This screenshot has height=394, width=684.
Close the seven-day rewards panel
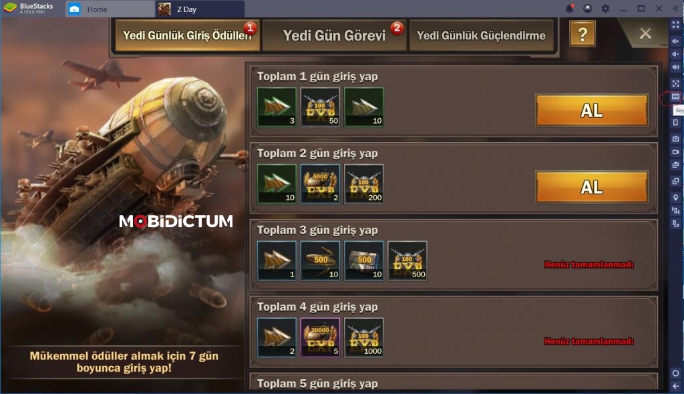pyautogui.click(x=645, y=33)
